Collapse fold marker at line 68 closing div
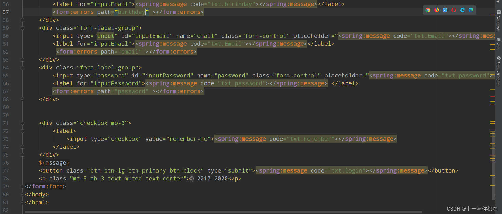 23,99
